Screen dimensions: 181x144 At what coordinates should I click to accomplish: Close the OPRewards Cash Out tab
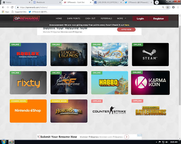coord(90,2)
